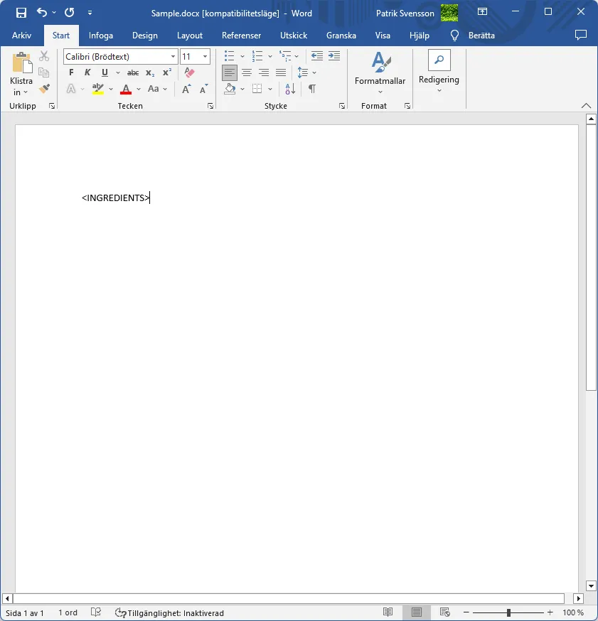This screenshot has height=621, width=598.
Task: Open the Arkiv file menu
Action: 22,36
